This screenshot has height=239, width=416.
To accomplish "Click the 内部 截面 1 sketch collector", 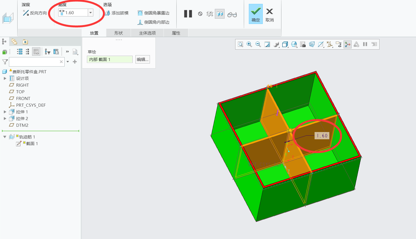I will [x=110, y=59].
